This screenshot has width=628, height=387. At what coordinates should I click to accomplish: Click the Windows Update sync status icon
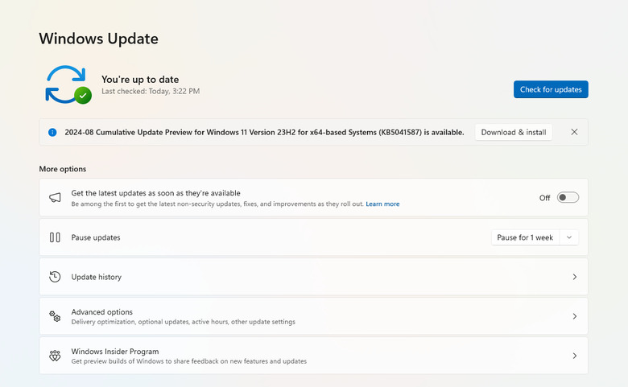[x=68, y=84]
